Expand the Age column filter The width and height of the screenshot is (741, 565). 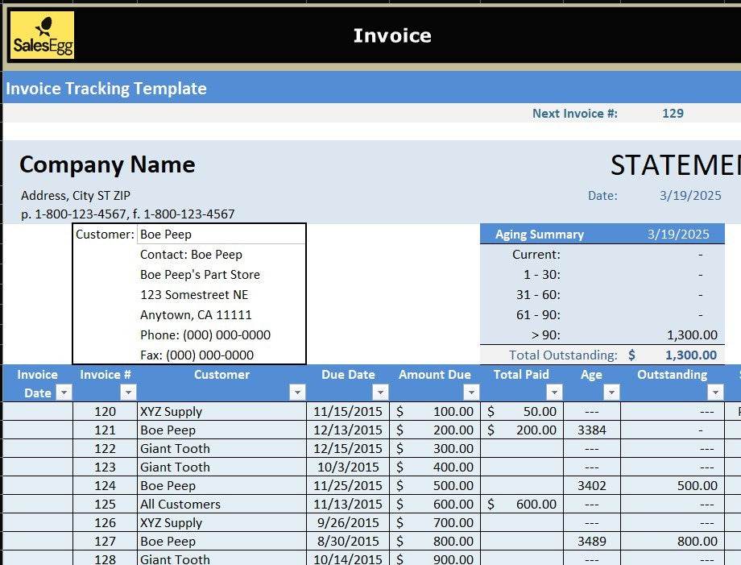611,393
